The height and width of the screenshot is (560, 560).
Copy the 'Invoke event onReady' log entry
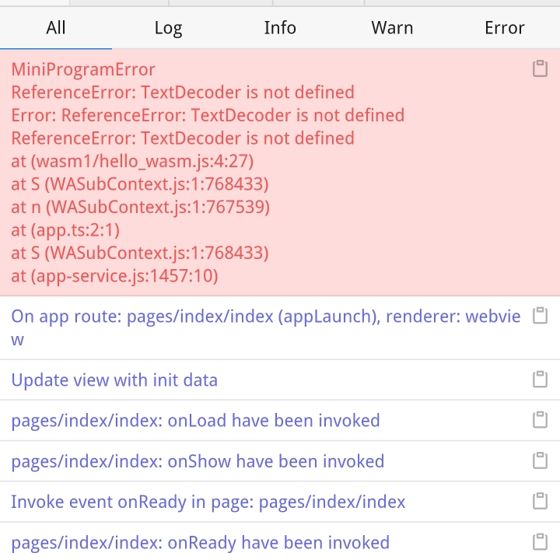pyautogui.click(x=540, y=501)
